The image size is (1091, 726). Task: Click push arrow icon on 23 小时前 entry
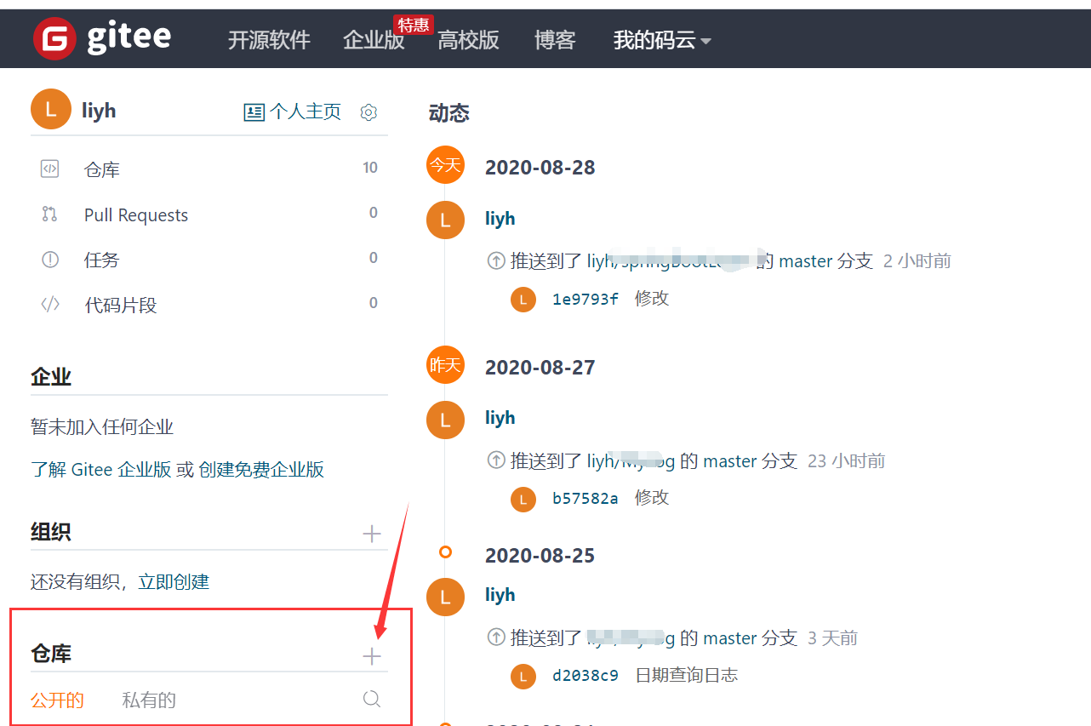click(495, 461)
